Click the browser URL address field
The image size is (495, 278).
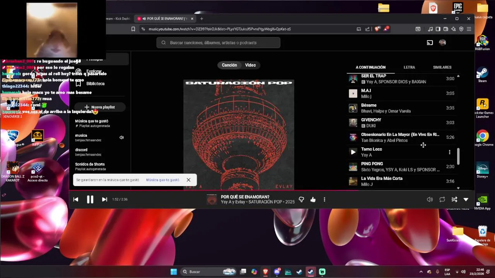coord(247,29)
